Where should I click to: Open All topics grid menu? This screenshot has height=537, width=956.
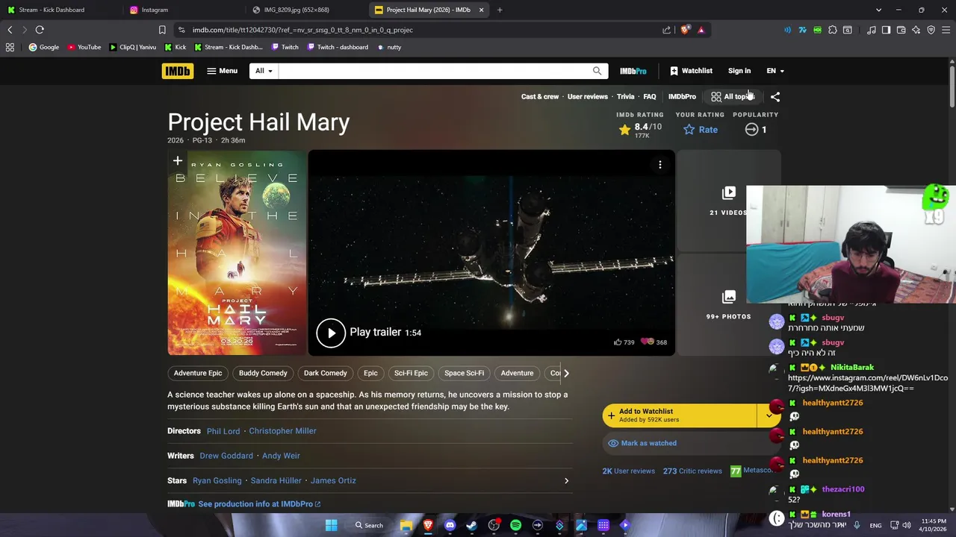(x=733, y=96)
